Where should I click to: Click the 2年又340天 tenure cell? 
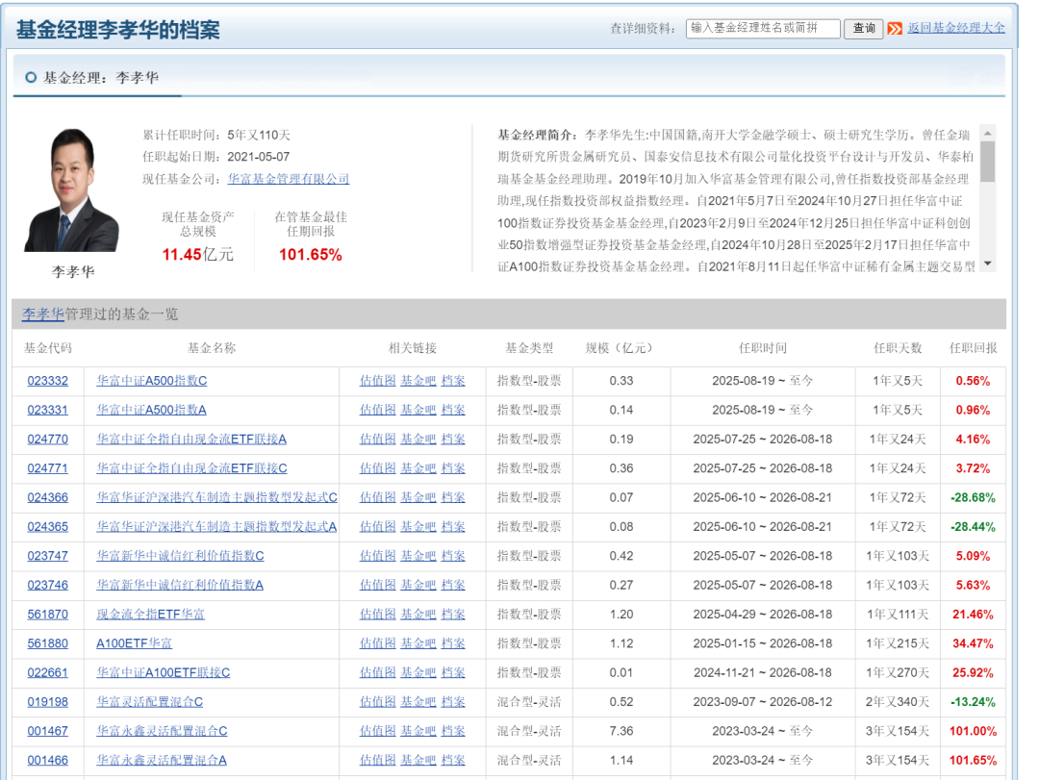tap(898, 702)
